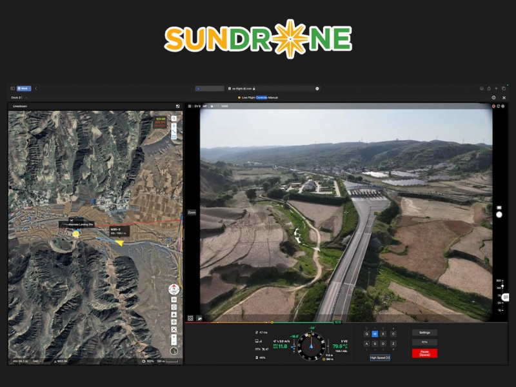Click the attitude compass indicator
516x387 pixels.
311,346
